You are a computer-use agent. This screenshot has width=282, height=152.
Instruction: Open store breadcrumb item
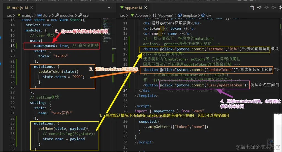46,16
